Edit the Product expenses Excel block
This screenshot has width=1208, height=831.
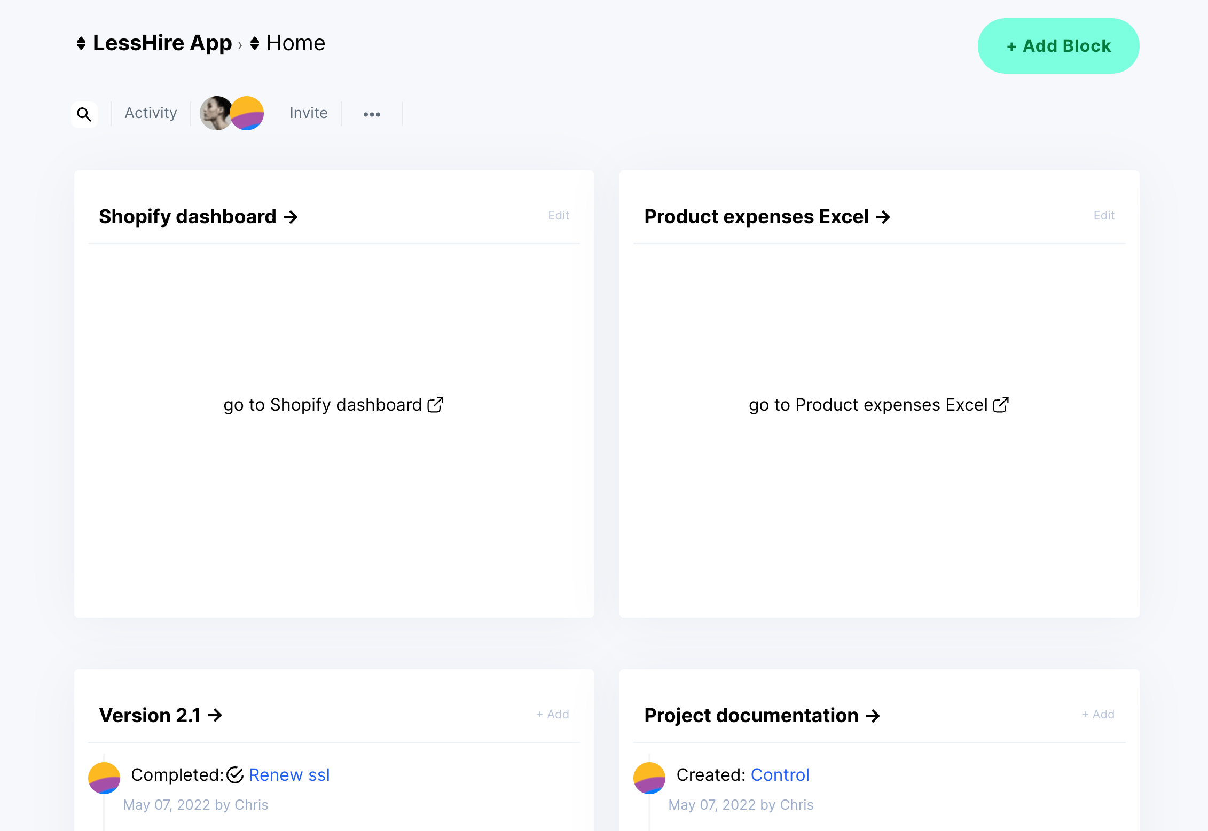pyautogui.click(x=1104, y=215)
